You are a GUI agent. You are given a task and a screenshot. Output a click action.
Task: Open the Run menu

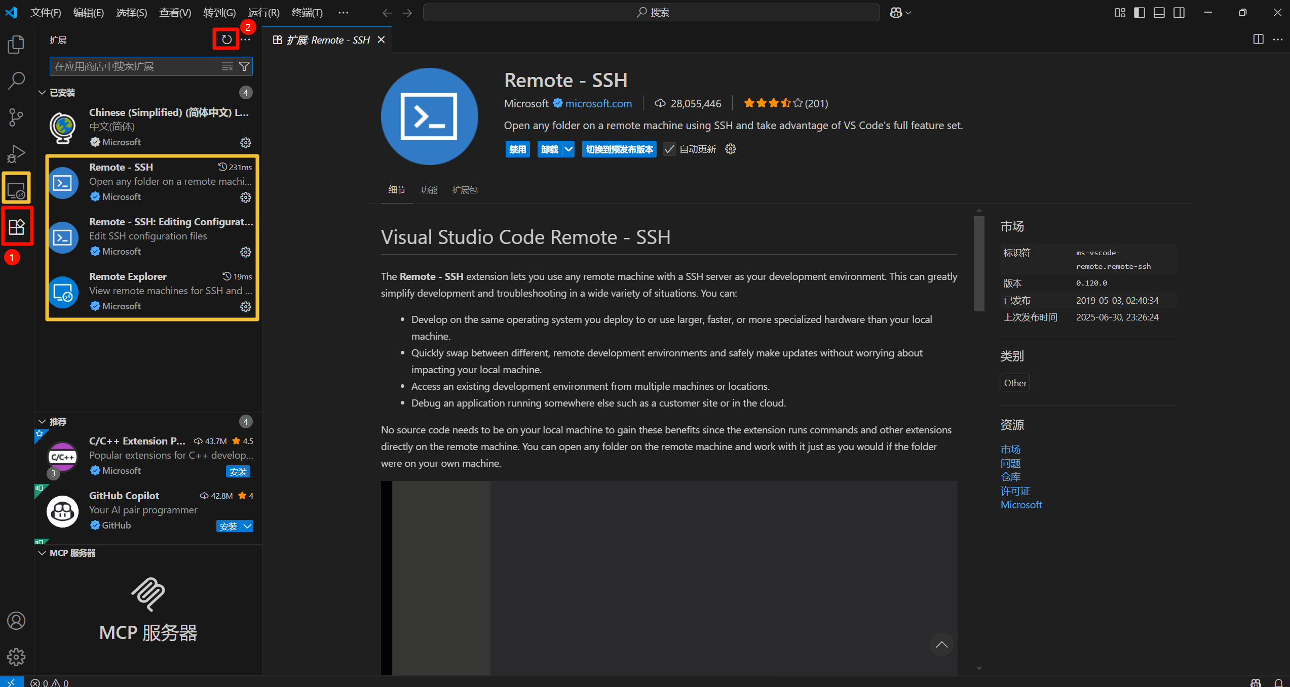[263, 13]
